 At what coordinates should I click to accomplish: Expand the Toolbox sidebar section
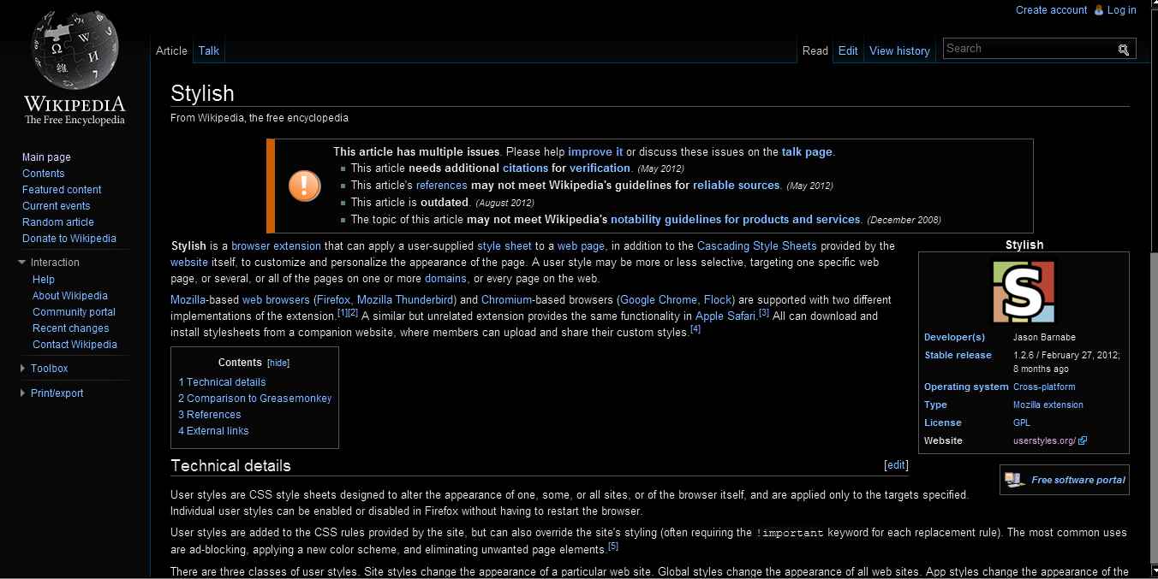[x=22, y=369]
